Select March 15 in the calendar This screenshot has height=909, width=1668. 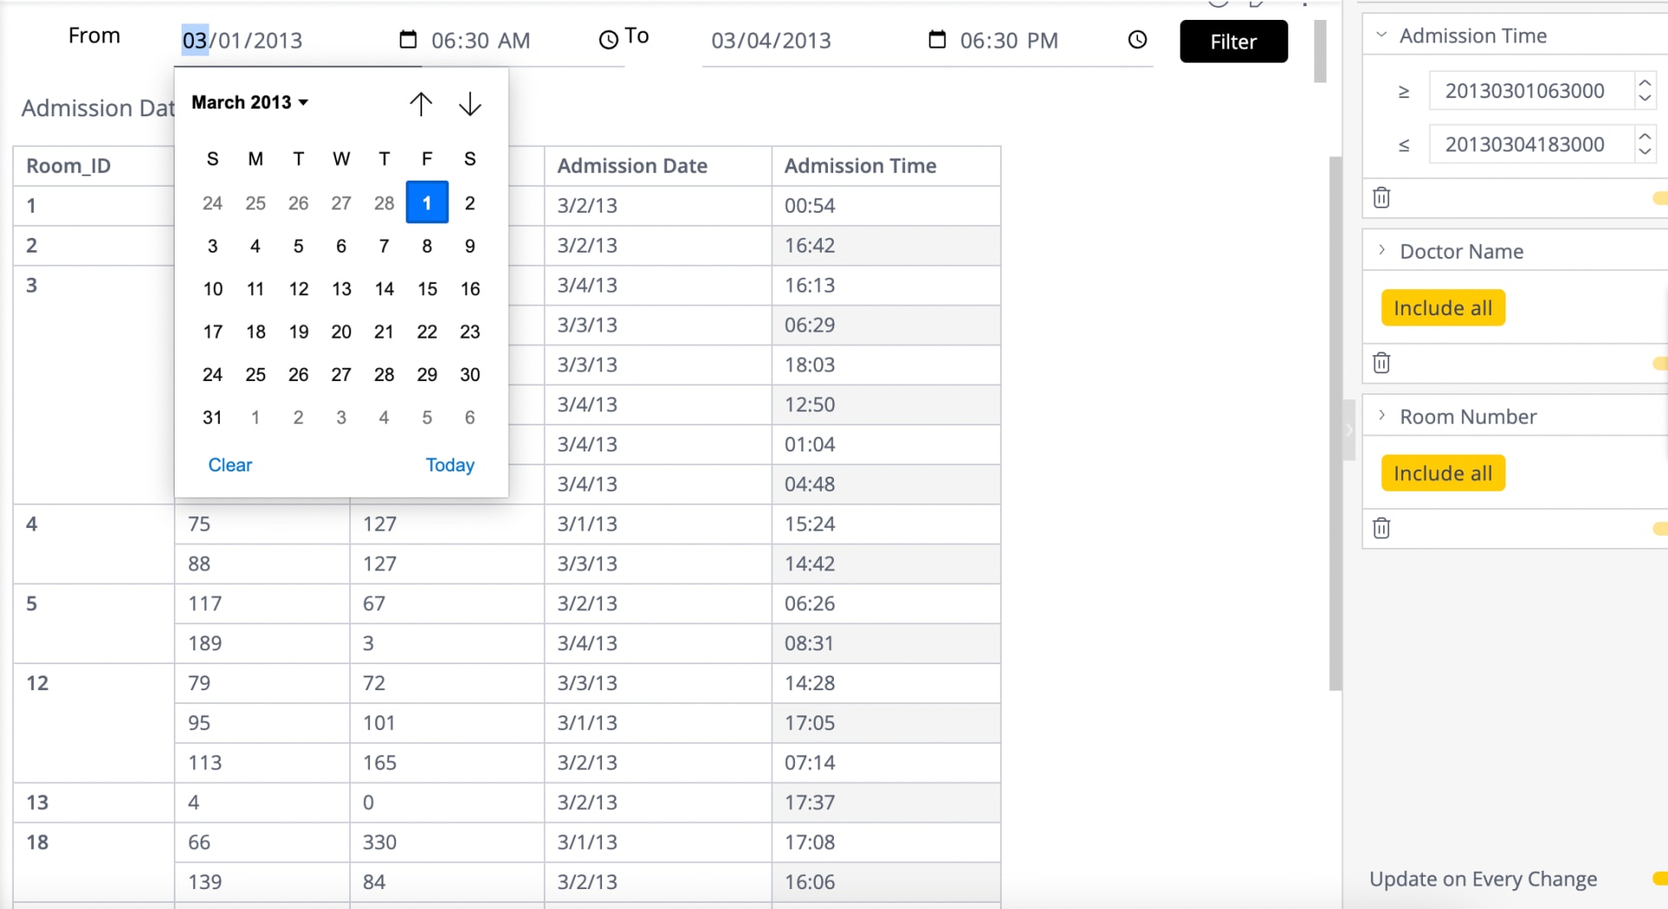pos(427,288)
